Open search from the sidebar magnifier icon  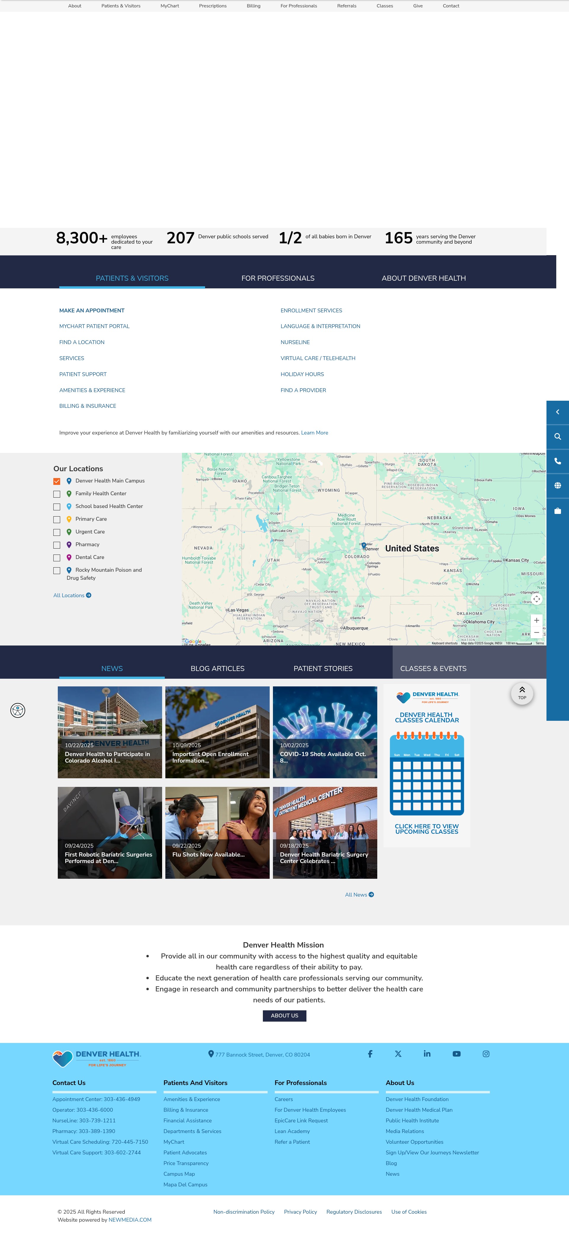[x=557, y=437]
